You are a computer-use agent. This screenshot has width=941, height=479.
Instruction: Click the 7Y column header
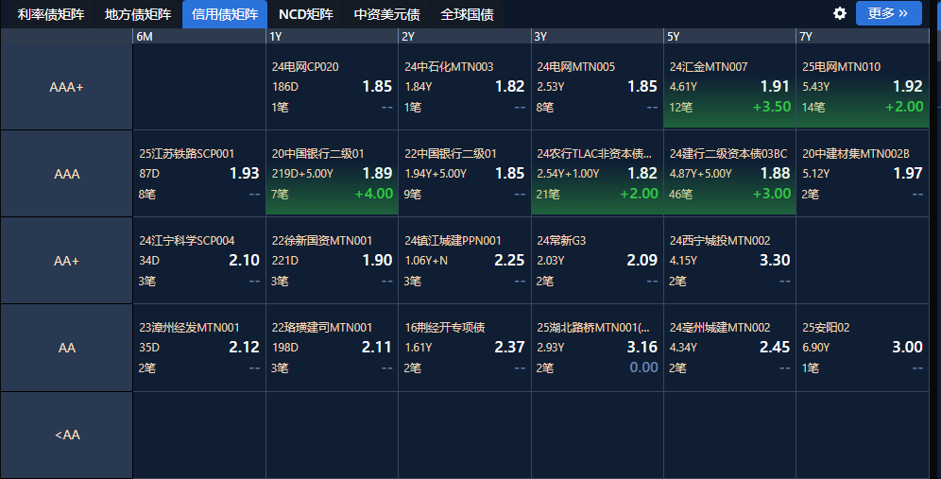[863, 36]
